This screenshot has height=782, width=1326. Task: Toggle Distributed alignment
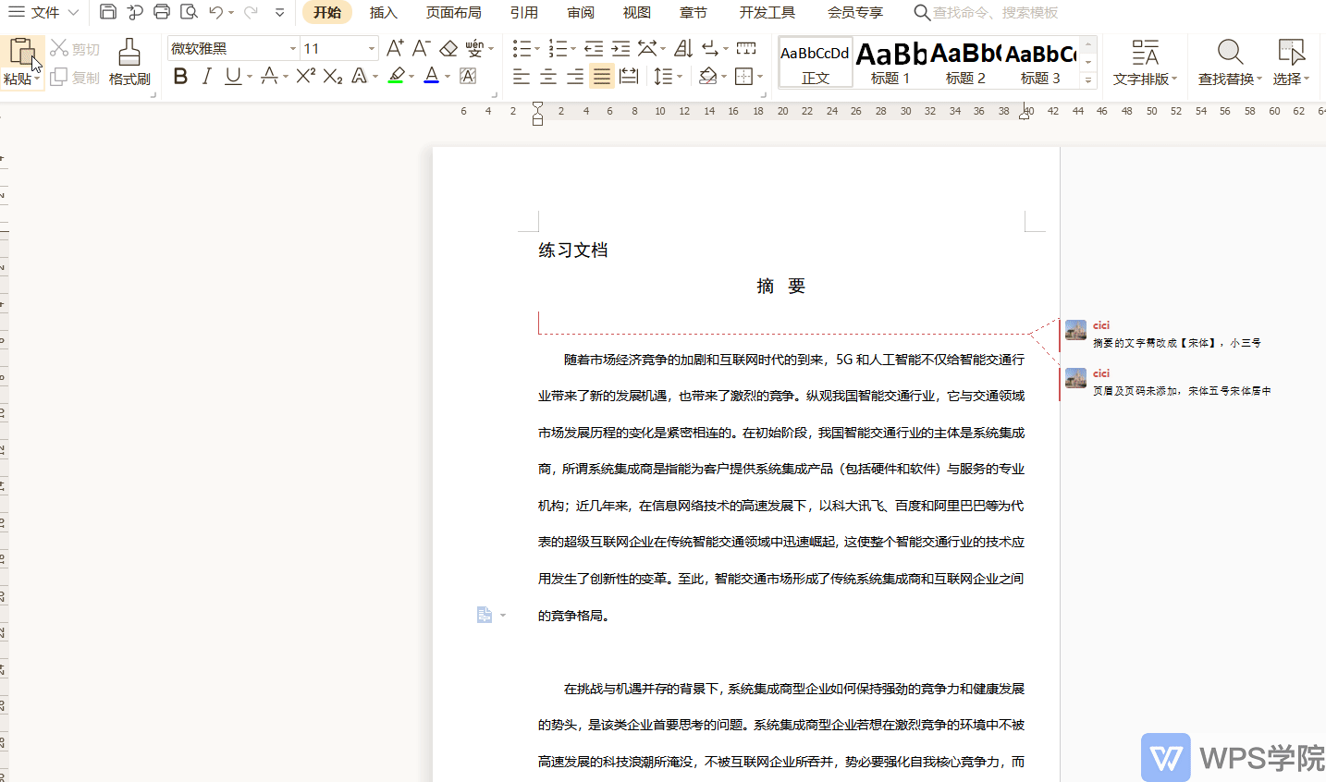tap(629, 76)
